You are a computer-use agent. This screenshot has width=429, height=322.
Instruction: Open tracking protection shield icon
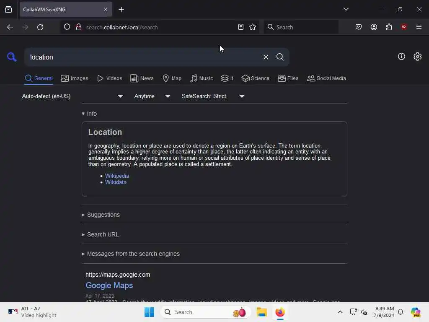(67, 27)
